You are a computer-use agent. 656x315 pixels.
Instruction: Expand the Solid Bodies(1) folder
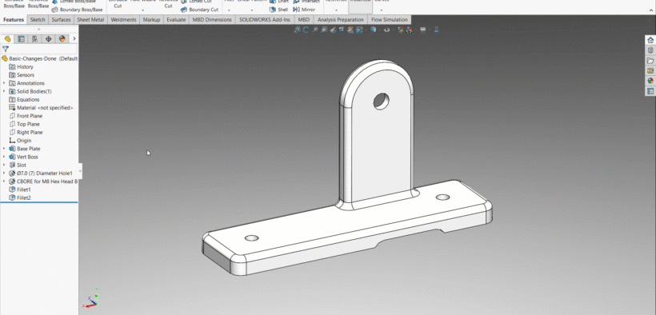click(x=4, y=91)
